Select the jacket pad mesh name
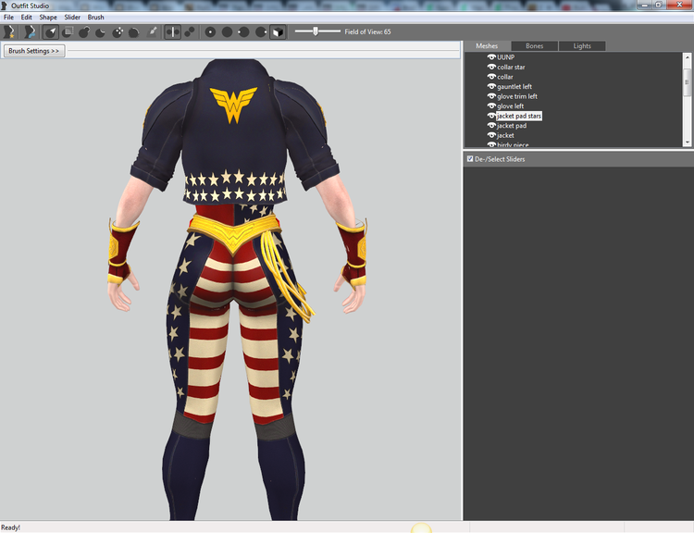Image resolution: width=694 pixels, height=533 pixels. click(512, 126)
